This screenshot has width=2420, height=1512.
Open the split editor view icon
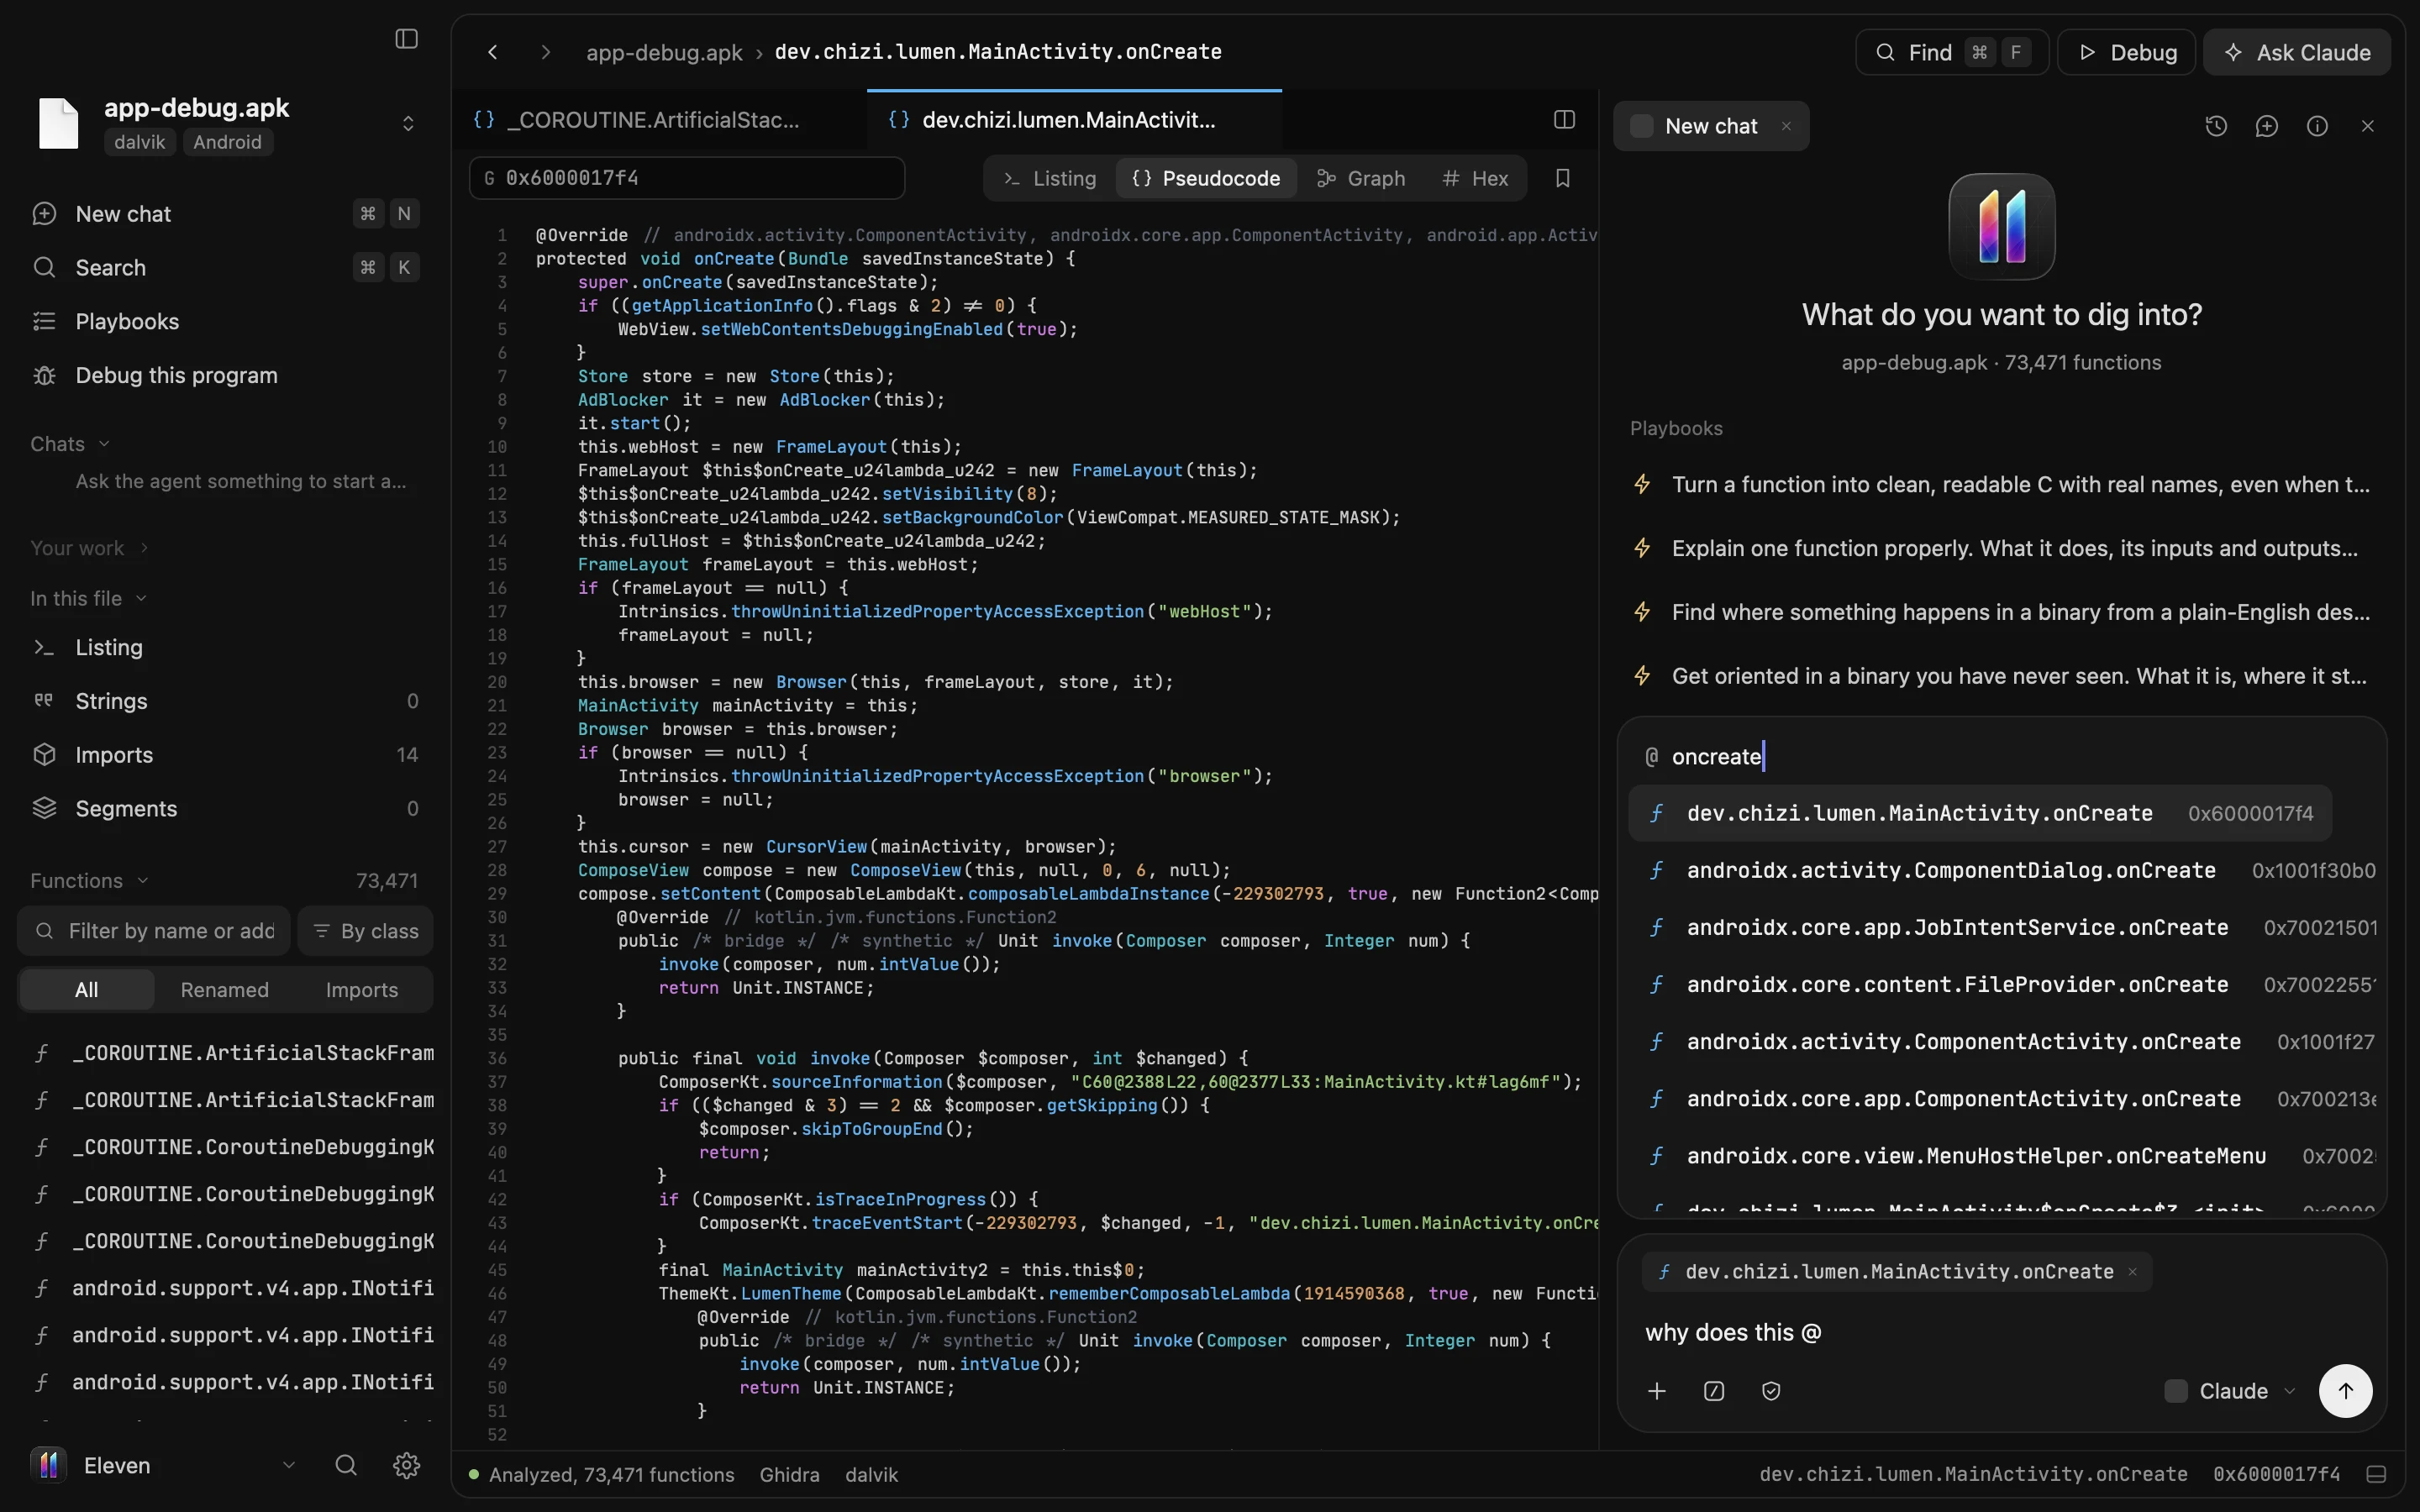pyautogui.click(x=1565, y=120)
